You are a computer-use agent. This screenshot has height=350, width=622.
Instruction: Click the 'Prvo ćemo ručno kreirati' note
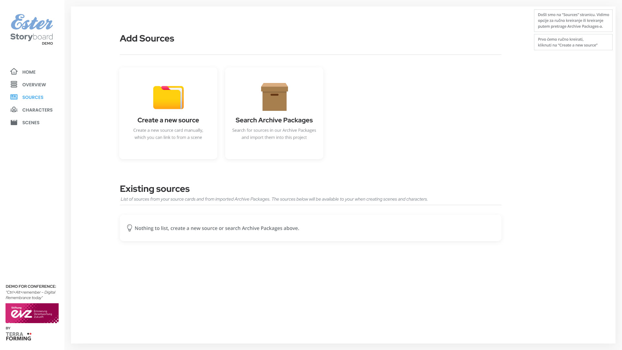(573, 42)
